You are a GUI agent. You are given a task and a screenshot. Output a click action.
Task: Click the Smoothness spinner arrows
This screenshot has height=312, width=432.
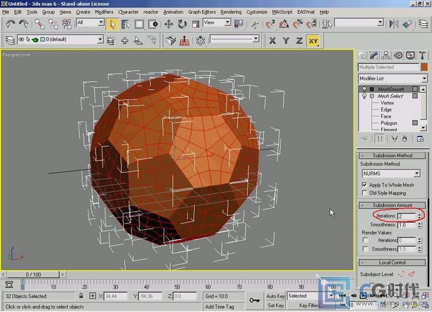(419, 225)
